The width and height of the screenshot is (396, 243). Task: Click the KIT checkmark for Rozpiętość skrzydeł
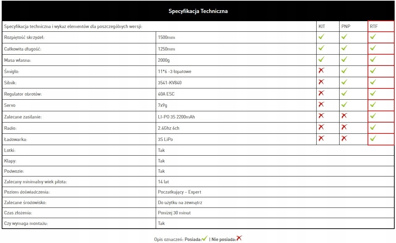pos(321,37)
